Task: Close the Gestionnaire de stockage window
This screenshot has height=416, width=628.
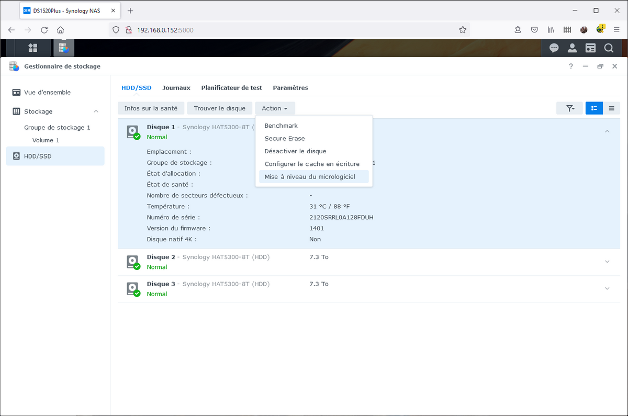Action: pos(614,66)
